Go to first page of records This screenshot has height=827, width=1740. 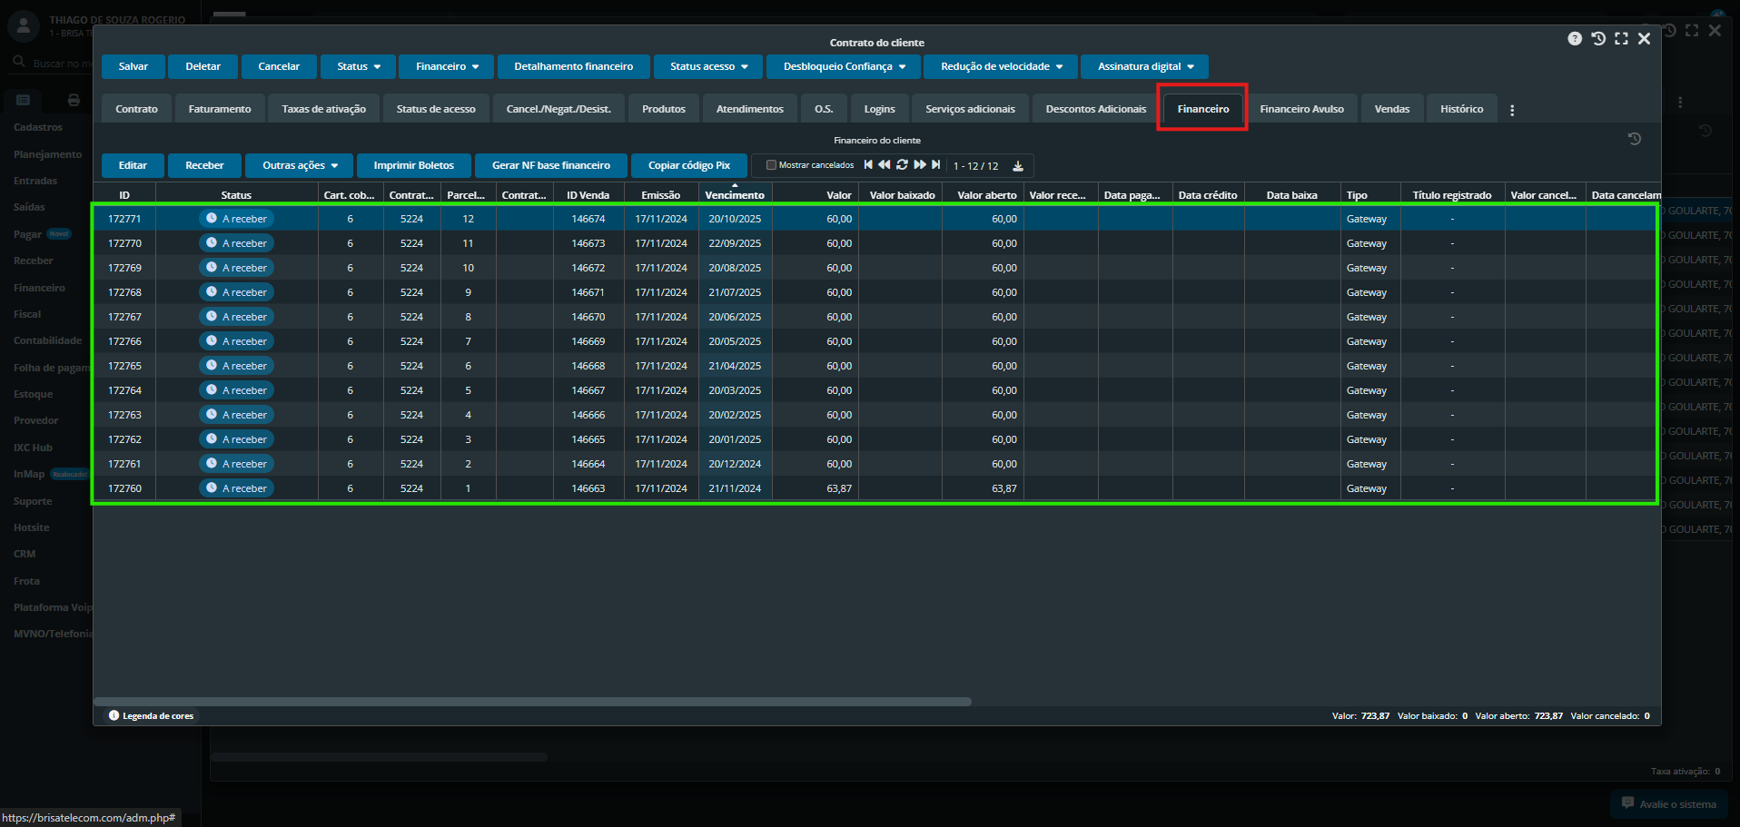point(868,165)
